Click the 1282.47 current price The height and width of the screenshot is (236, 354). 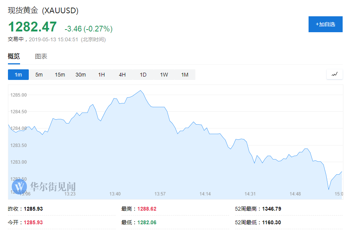tap(33, 27)
